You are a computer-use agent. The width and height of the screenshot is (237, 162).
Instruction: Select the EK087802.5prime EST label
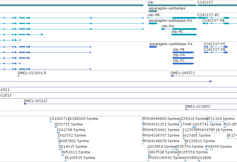tap(74, 141)
